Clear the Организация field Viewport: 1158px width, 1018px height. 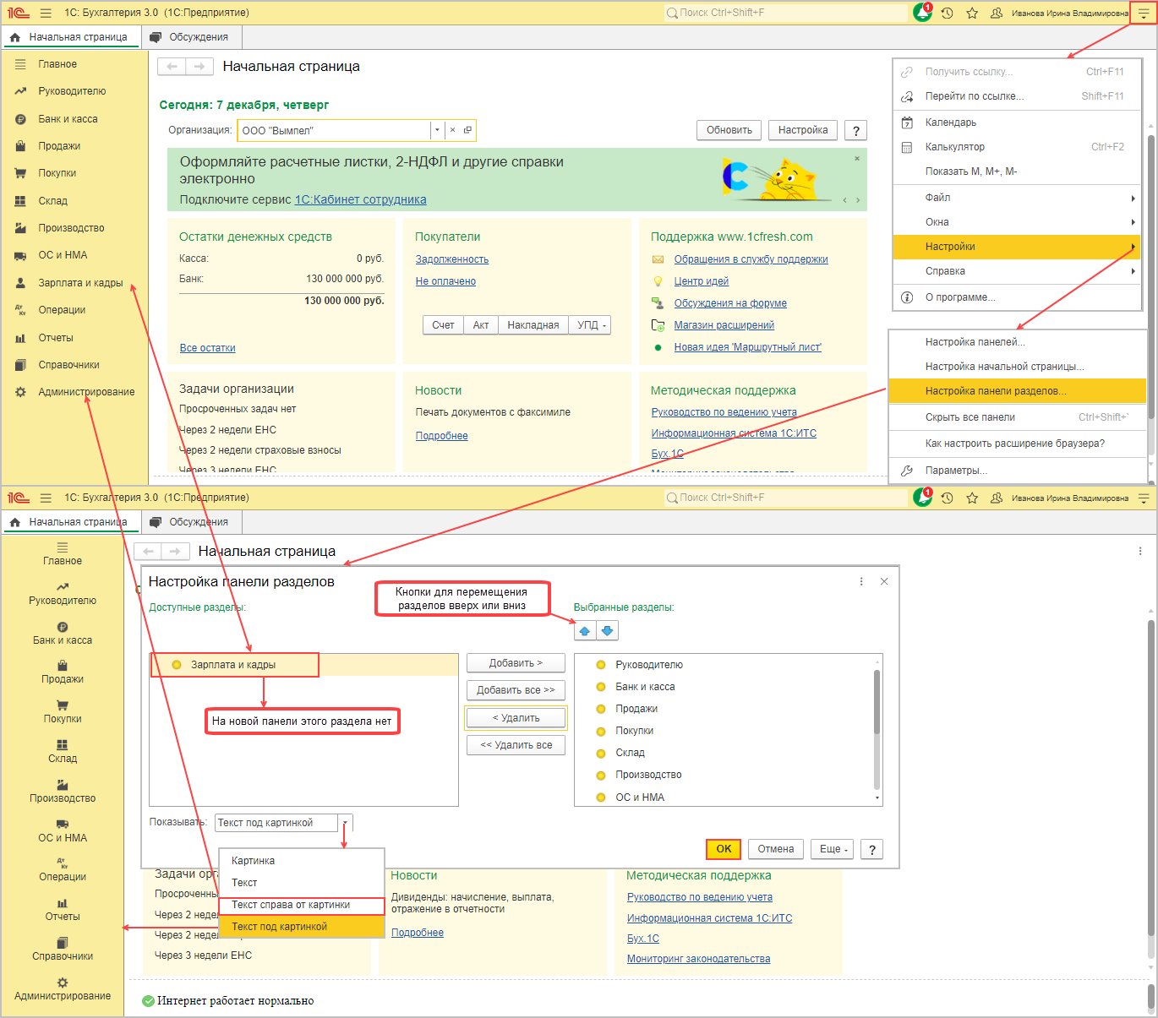[452, 130]
